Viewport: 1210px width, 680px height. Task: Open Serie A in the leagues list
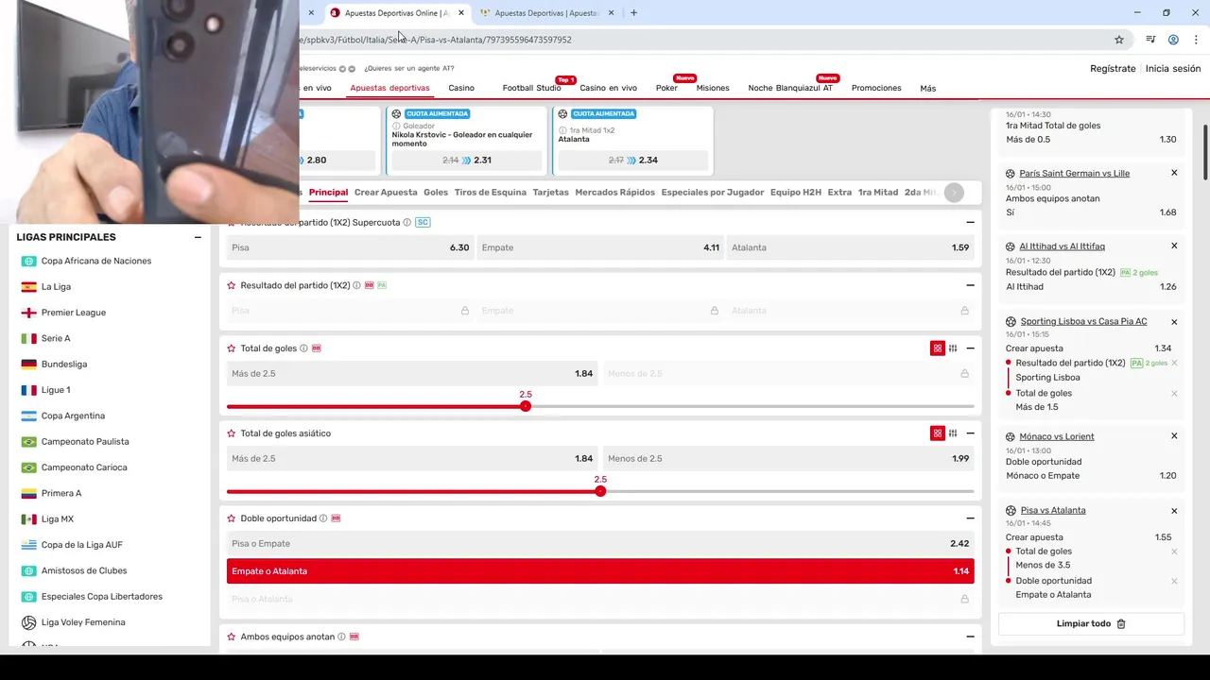tap(55, 338)
